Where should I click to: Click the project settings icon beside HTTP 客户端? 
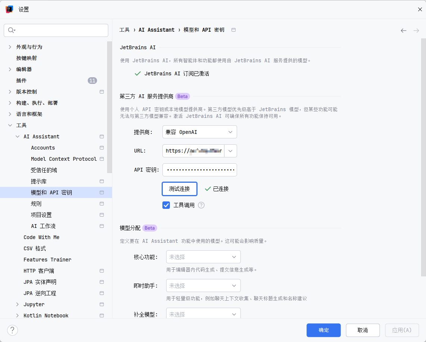coord(102,271)
